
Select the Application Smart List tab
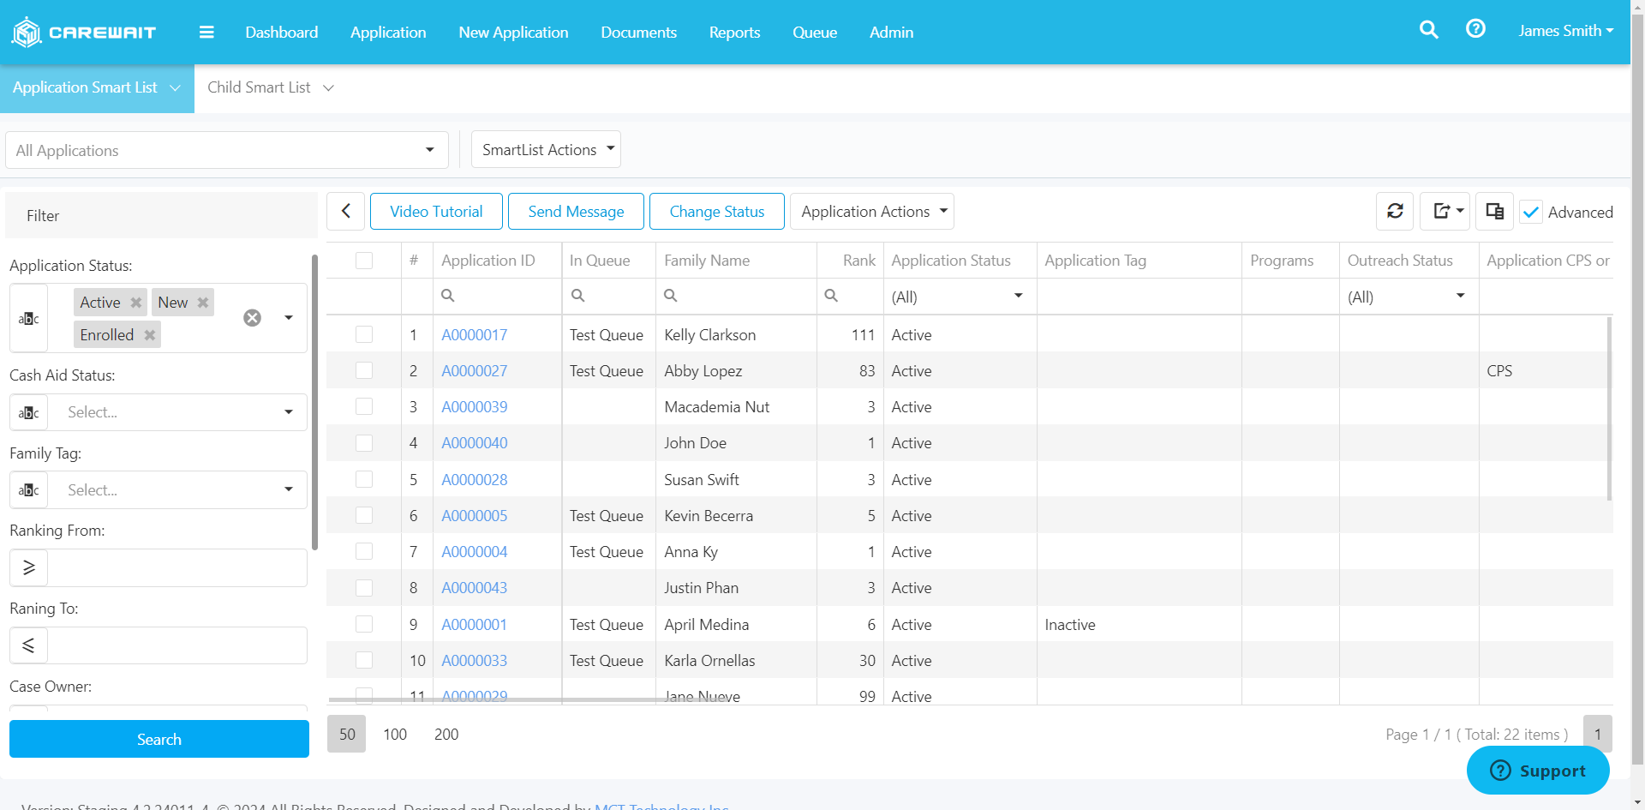pos(97,87)
